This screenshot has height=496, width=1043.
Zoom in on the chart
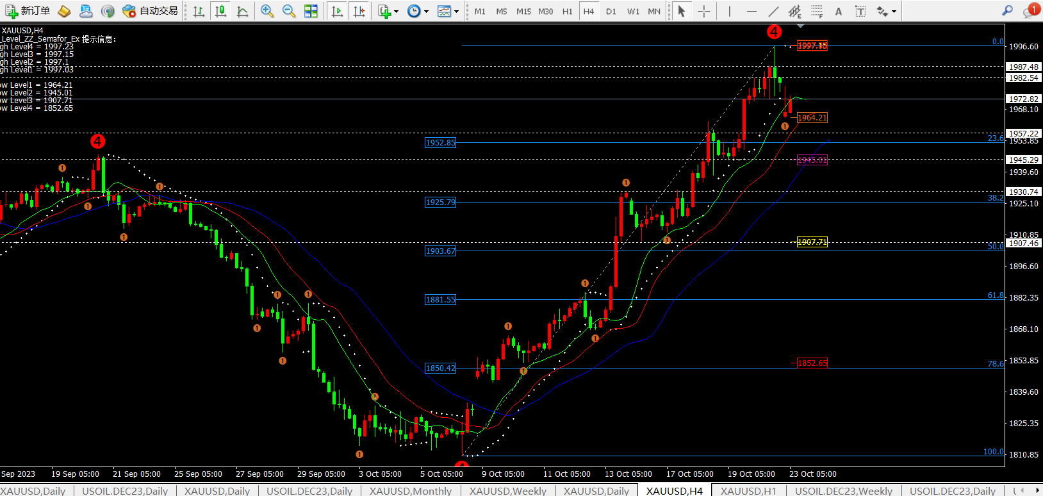coord(267,11)
